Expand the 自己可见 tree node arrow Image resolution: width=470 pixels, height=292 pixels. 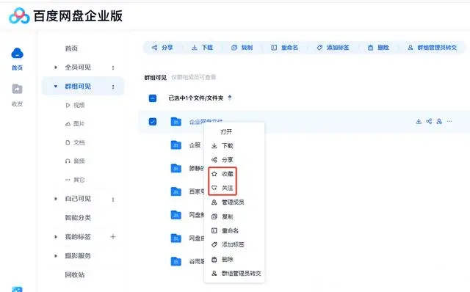click(56, 199)
